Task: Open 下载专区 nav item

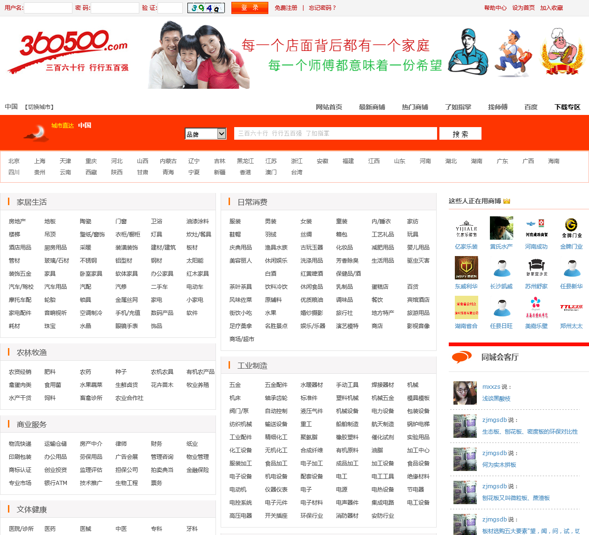Action: (567, 107)
